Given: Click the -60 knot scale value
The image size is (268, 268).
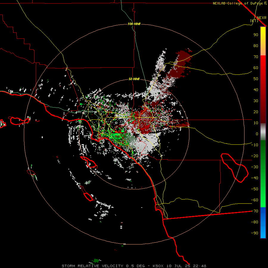Looking at the screenshot, I should (x=255, y=200).
